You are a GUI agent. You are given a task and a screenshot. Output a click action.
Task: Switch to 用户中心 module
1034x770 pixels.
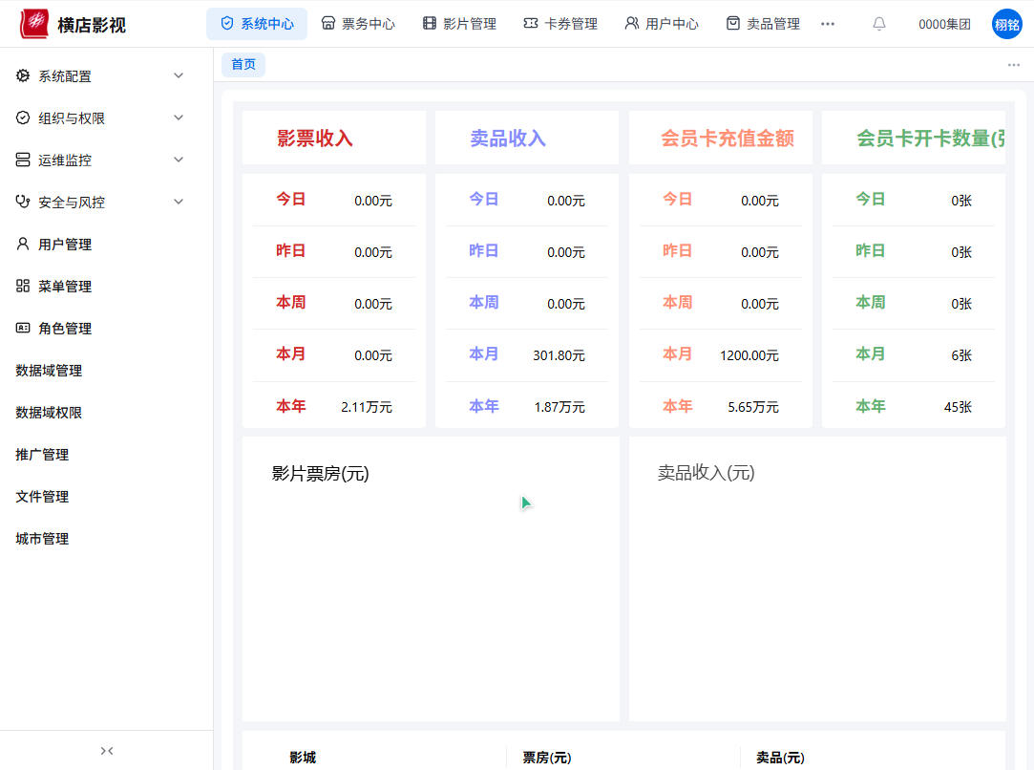[x=662, y=24]
